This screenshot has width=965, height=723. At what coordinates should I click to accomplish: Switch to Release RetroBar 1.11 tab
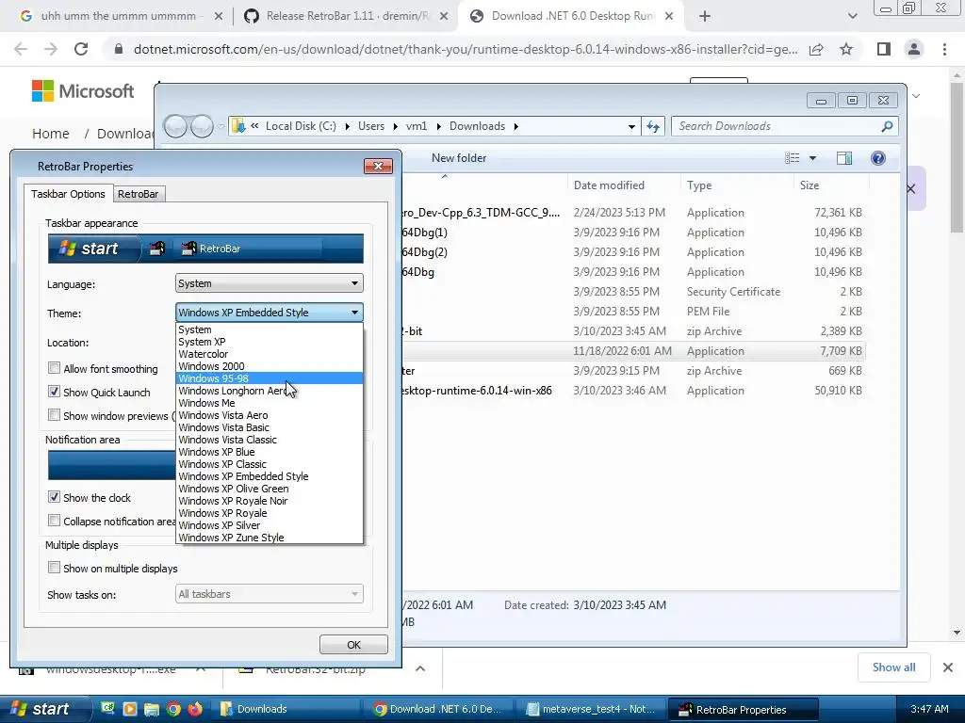[346, 16]
